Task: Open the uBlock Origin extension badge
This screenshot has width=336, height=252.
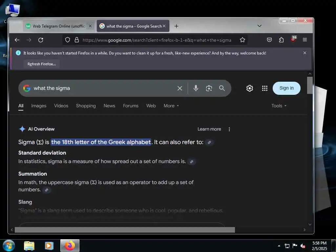Action: pyautogui.click(x=293, y=39)
